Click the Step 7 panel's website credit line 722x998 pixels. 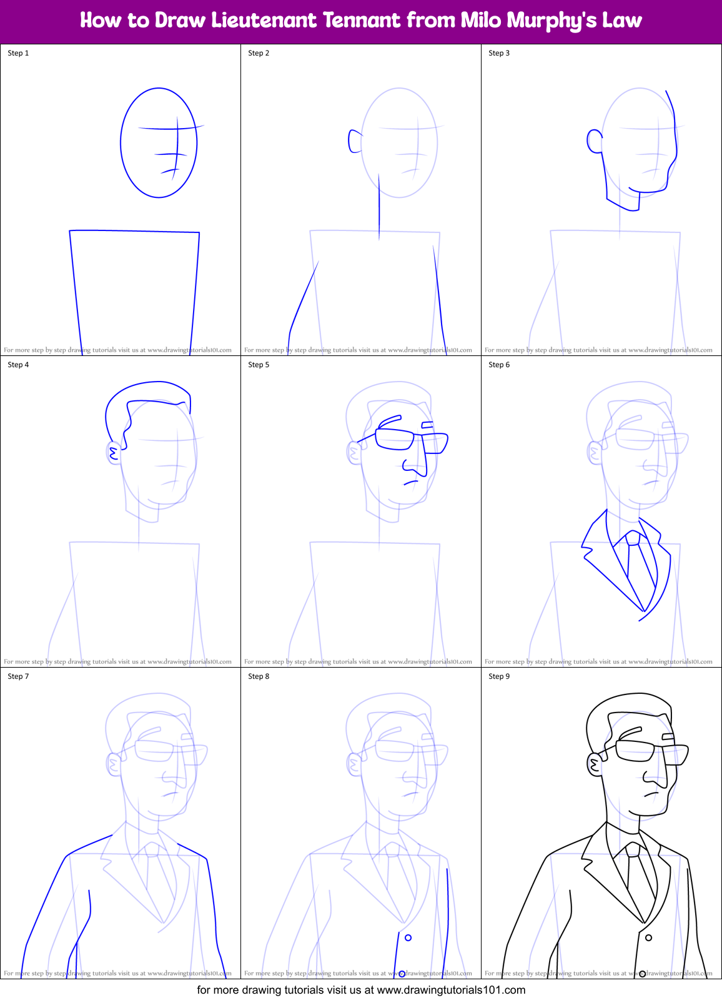tap(118, 973)
